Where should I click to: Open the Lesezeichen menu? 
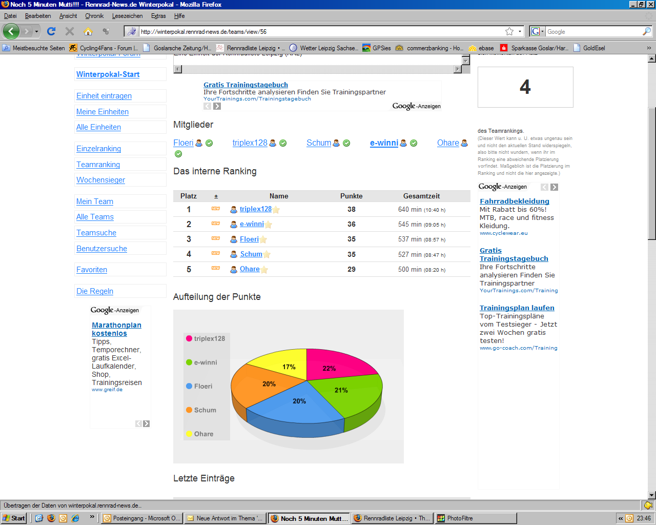pos(127,16)
